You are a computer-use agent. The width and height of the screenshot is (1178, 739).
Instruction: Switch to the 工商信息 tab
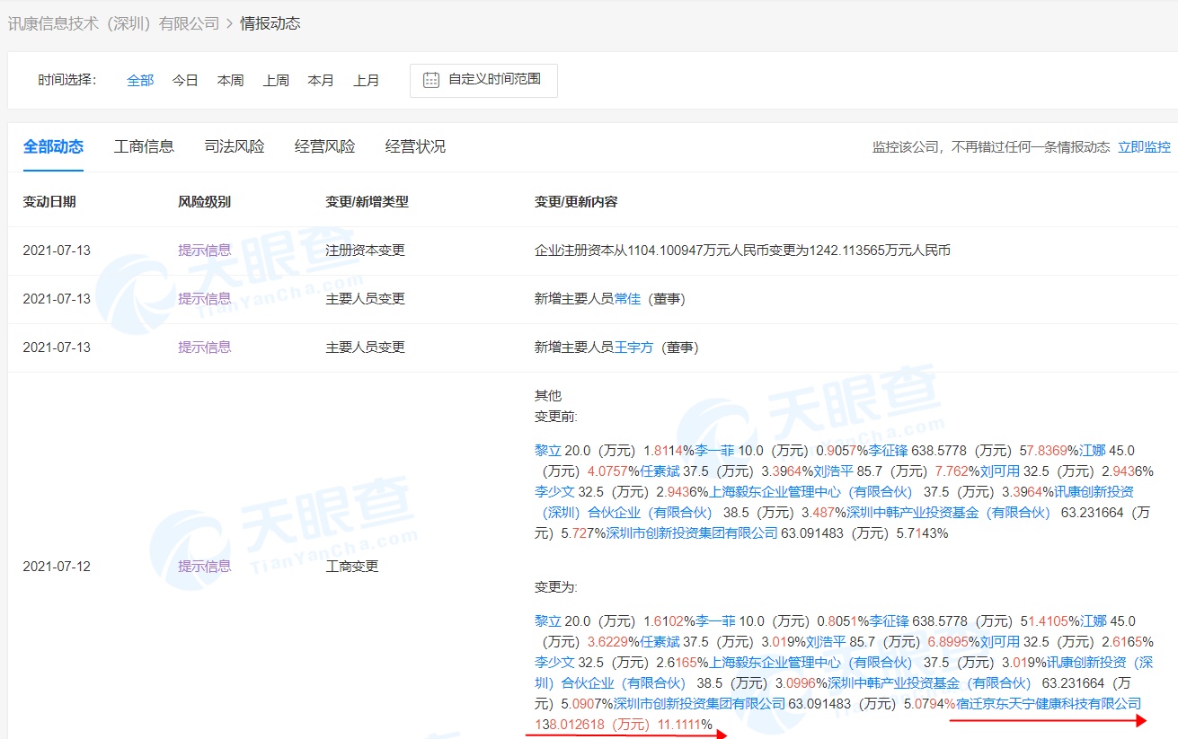(x=144, y=146)
